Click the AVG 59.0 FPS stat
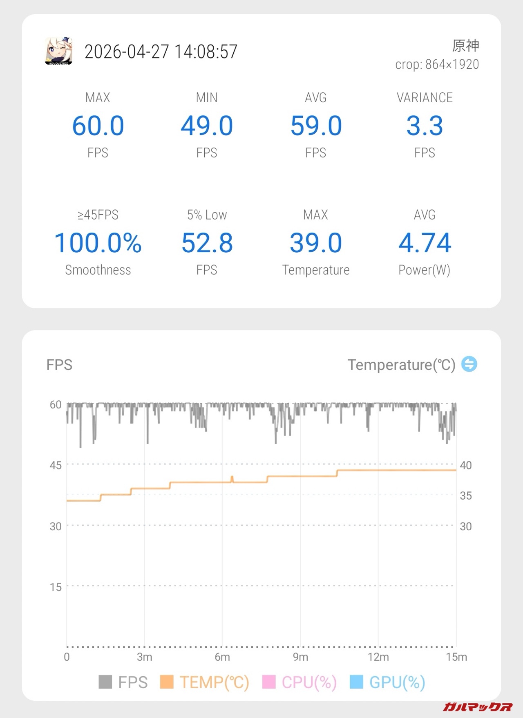Image resolution: width=523 pixels, height=718 pixels. (x=316, y=126)
